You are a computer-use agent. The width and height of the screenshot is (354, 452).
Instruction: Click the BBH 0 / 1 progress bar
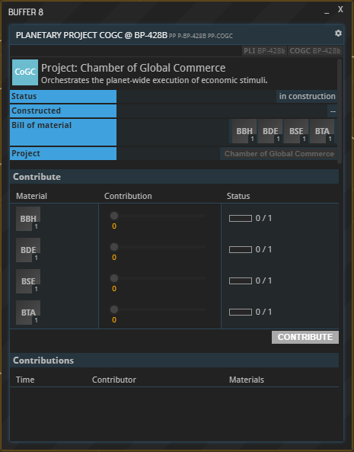coord(241,218)
